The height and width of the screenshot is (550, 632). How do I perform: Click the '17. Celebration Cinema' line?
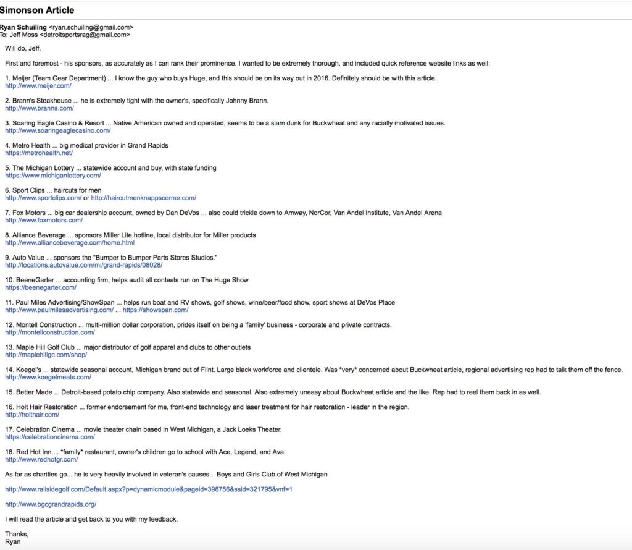tap(143, 429)
